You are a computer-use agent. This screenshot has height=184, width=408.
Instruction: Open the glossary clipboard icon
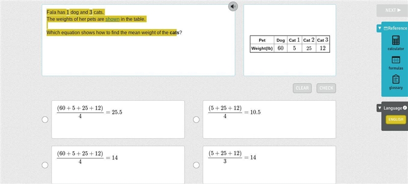click(396, 79)
